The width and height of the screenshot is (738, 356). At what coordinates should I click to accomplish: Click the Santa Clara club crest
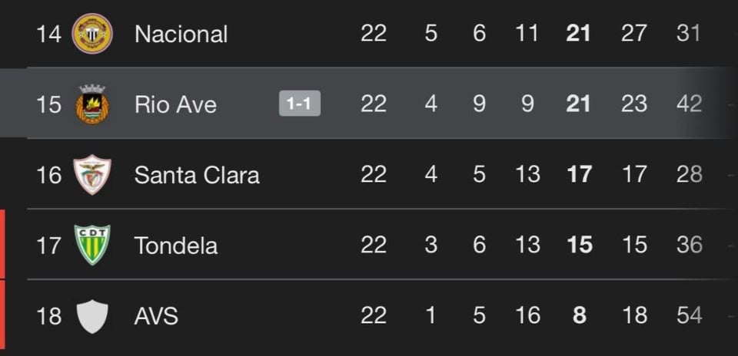click(x=92, y=175)
